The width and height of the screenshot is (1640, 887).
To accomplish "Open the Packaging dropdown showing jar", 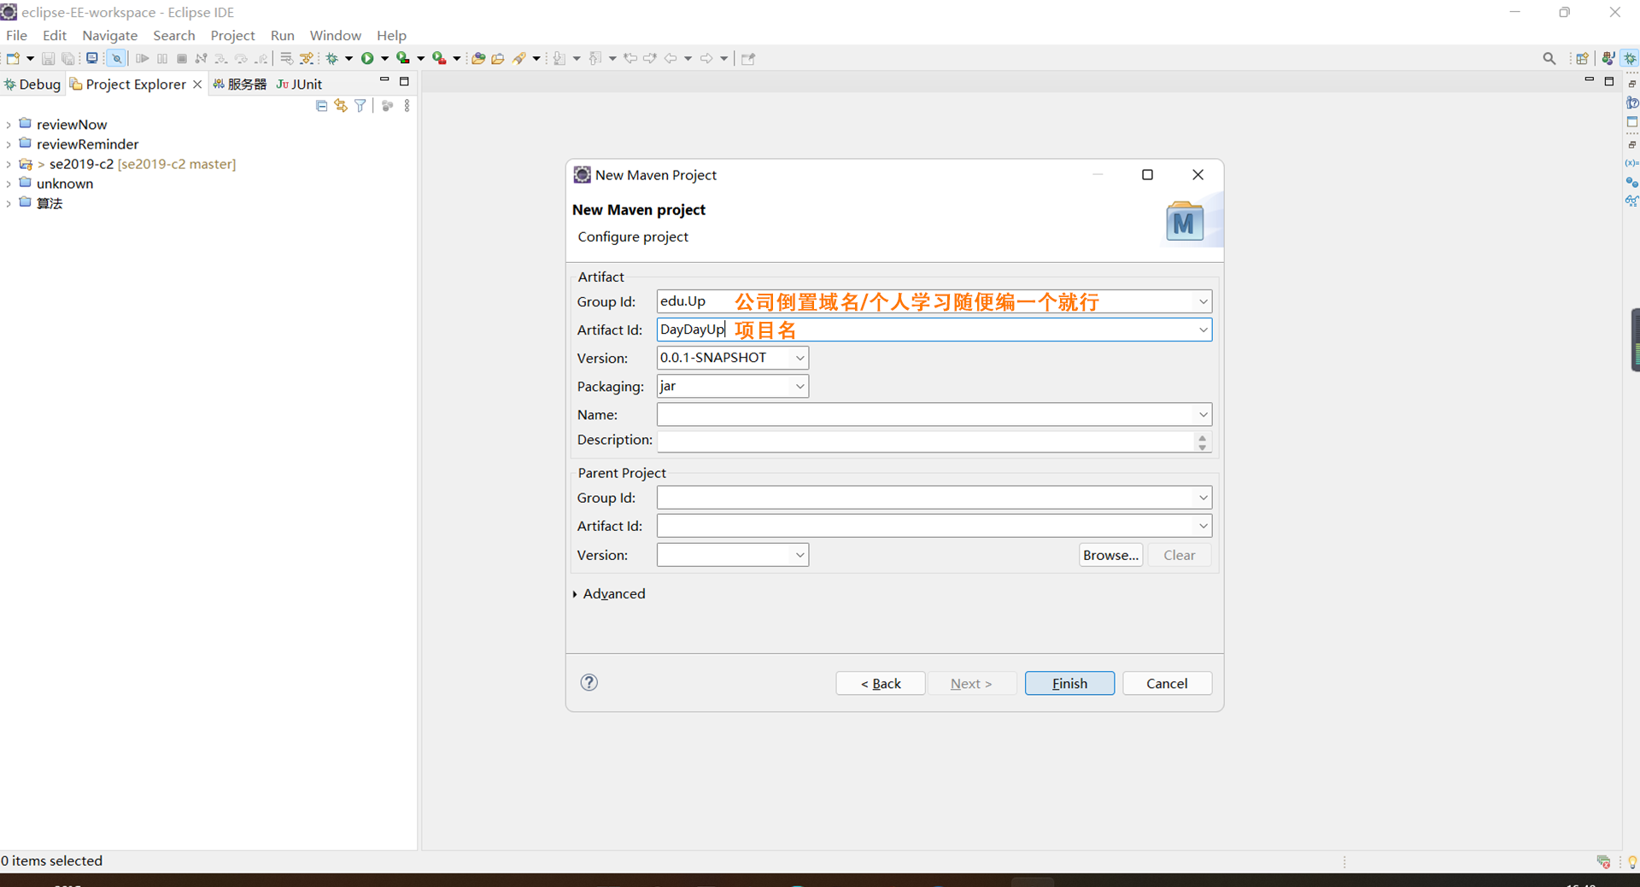I will coord(797,386).
